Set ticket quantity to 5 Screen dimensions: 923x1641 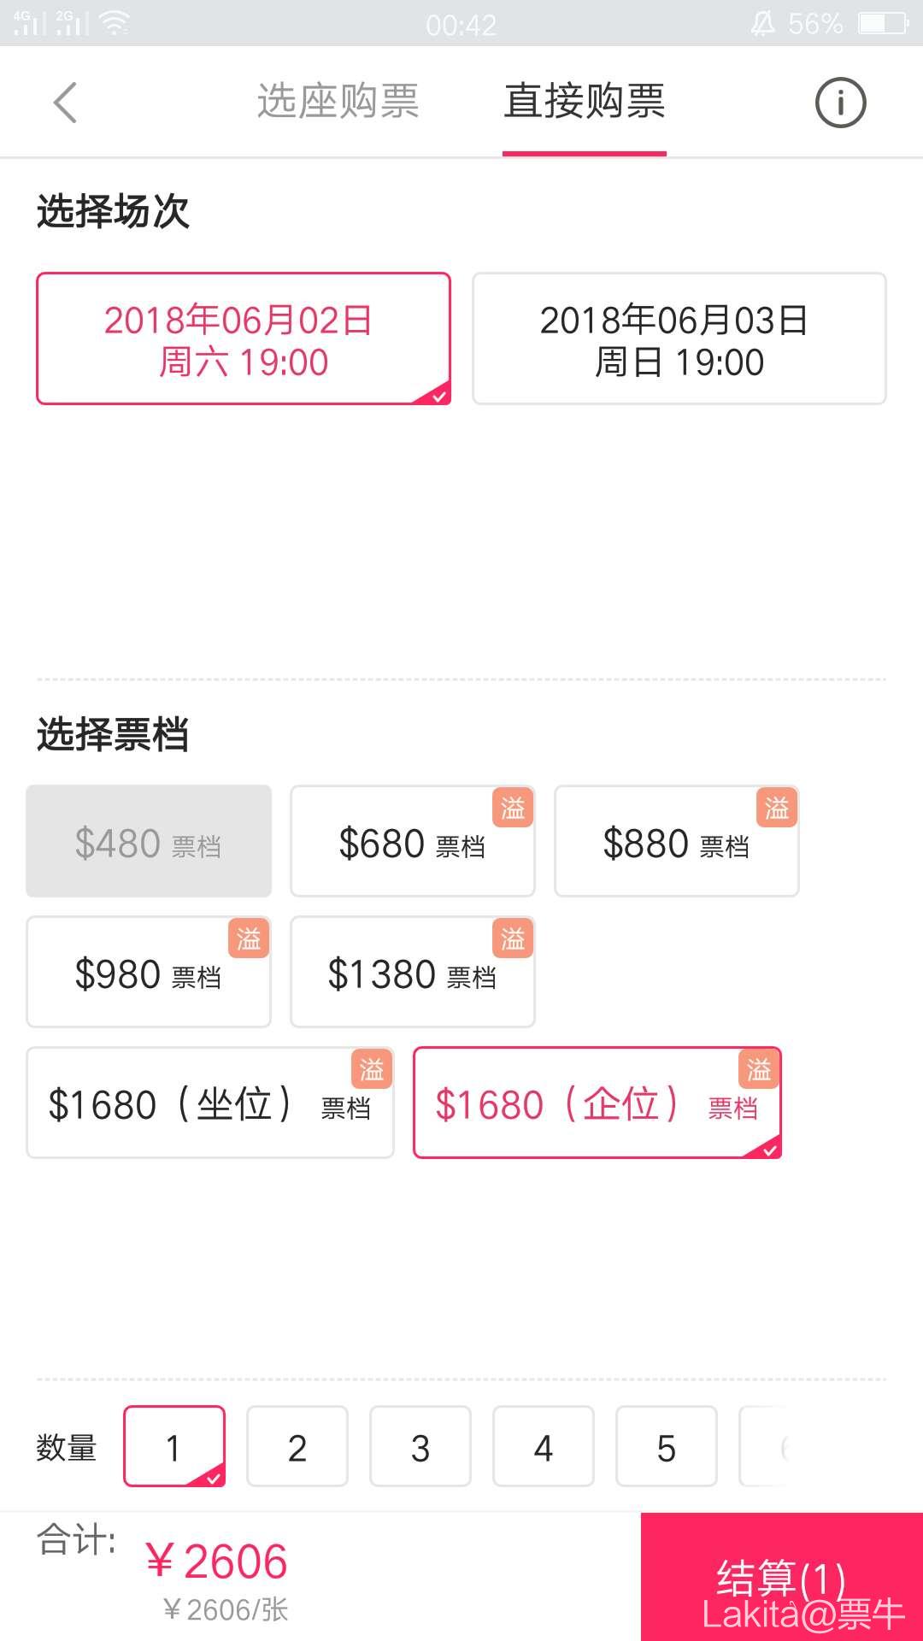click(666, 1447)
